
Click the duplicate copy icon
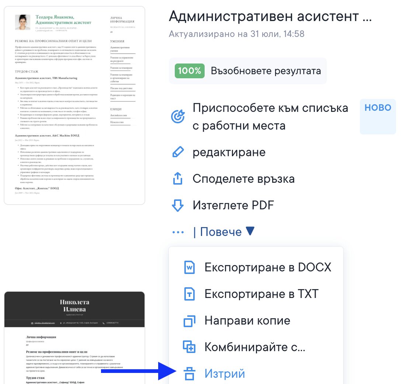pos(189,320)
